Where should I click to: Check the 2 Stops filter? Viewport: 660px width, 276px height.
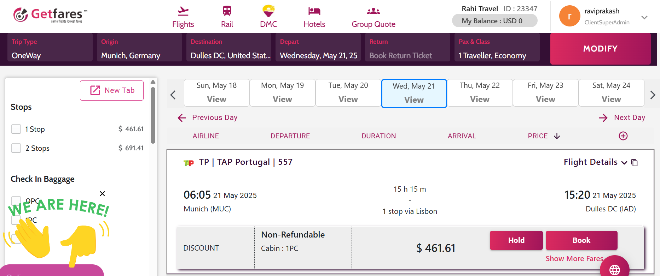pyautogui.click(x=16, y=148)
